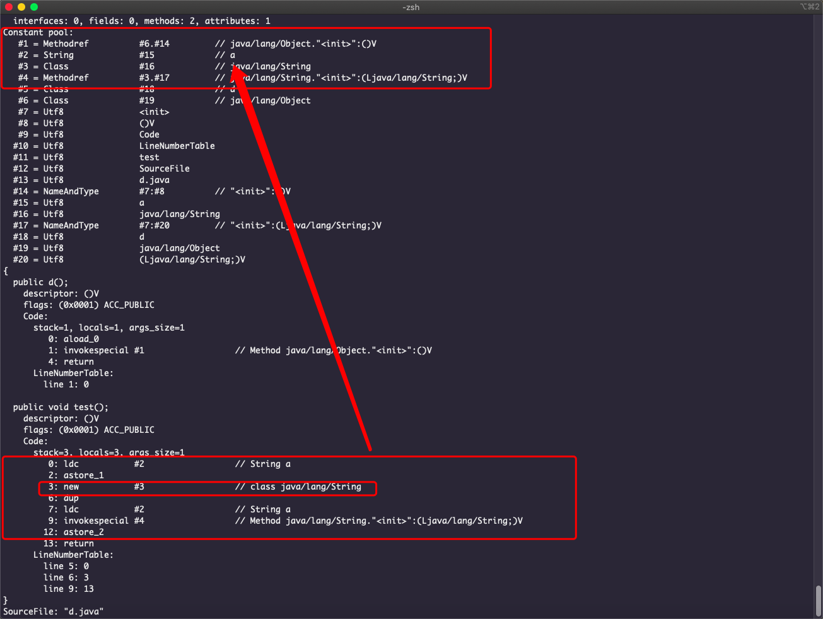Click the '7: ldc #2' instruction
This screenshot has width=823, height=619.
pos(170,509)
